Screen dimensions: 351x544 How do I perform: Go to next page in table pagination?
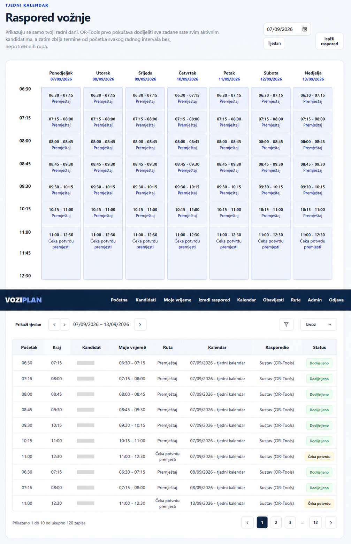pos(331,522)
